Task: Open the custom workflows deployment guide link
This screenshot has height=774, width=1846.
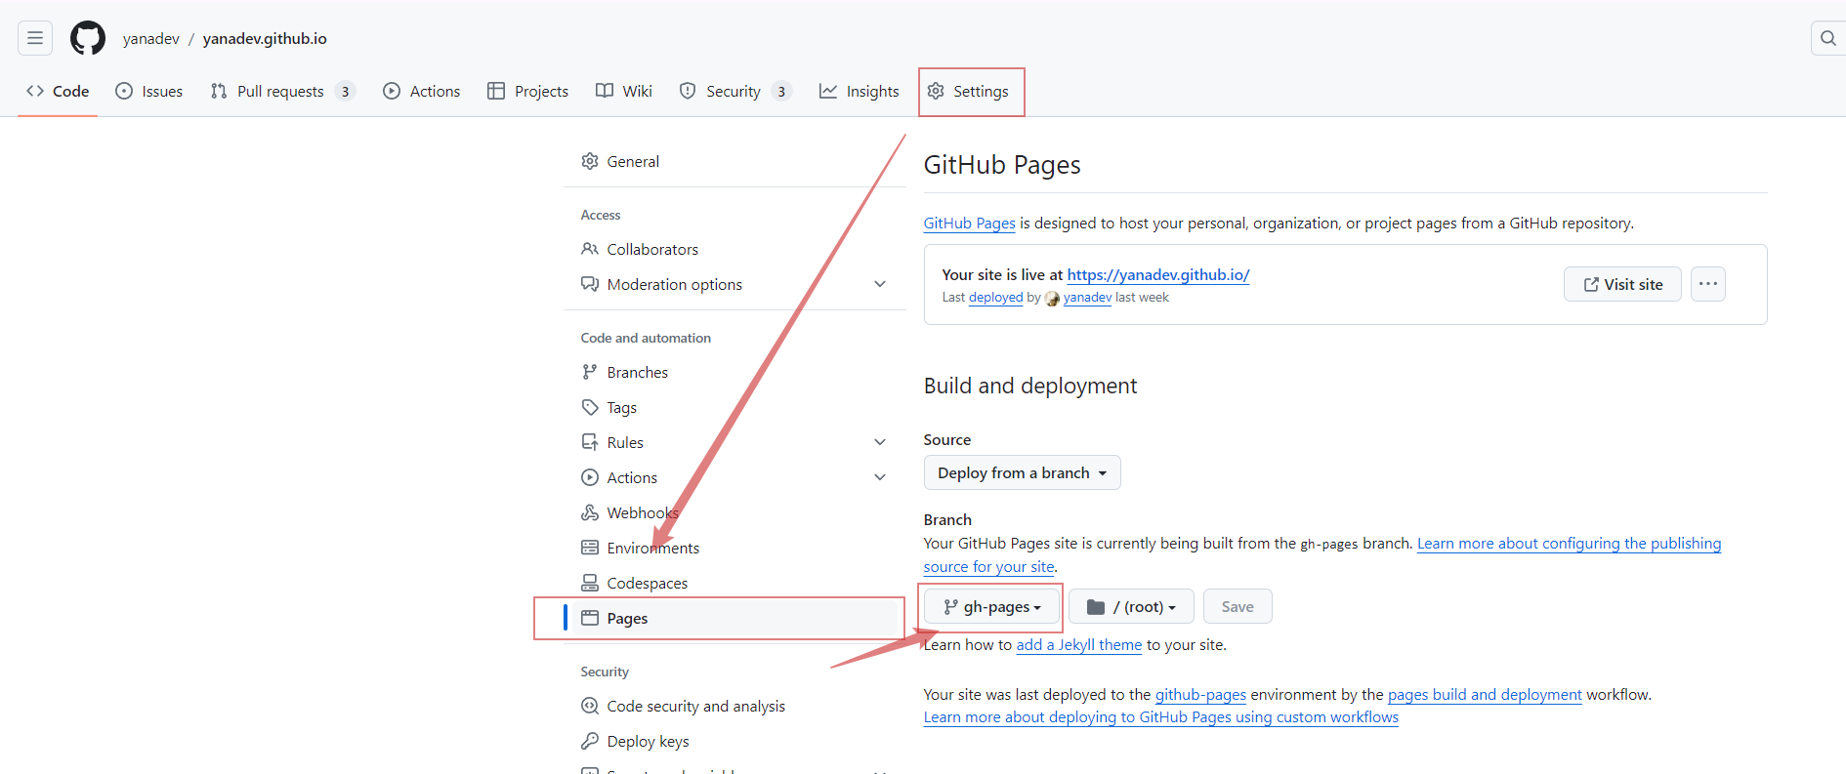Action: point(1161,717)
